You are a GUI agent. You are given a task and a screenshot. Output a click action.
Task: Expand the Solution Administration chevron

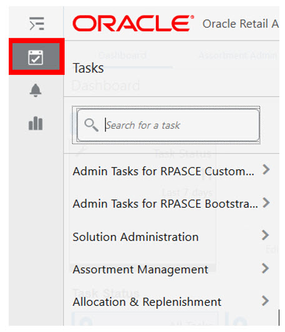[265, 235]
